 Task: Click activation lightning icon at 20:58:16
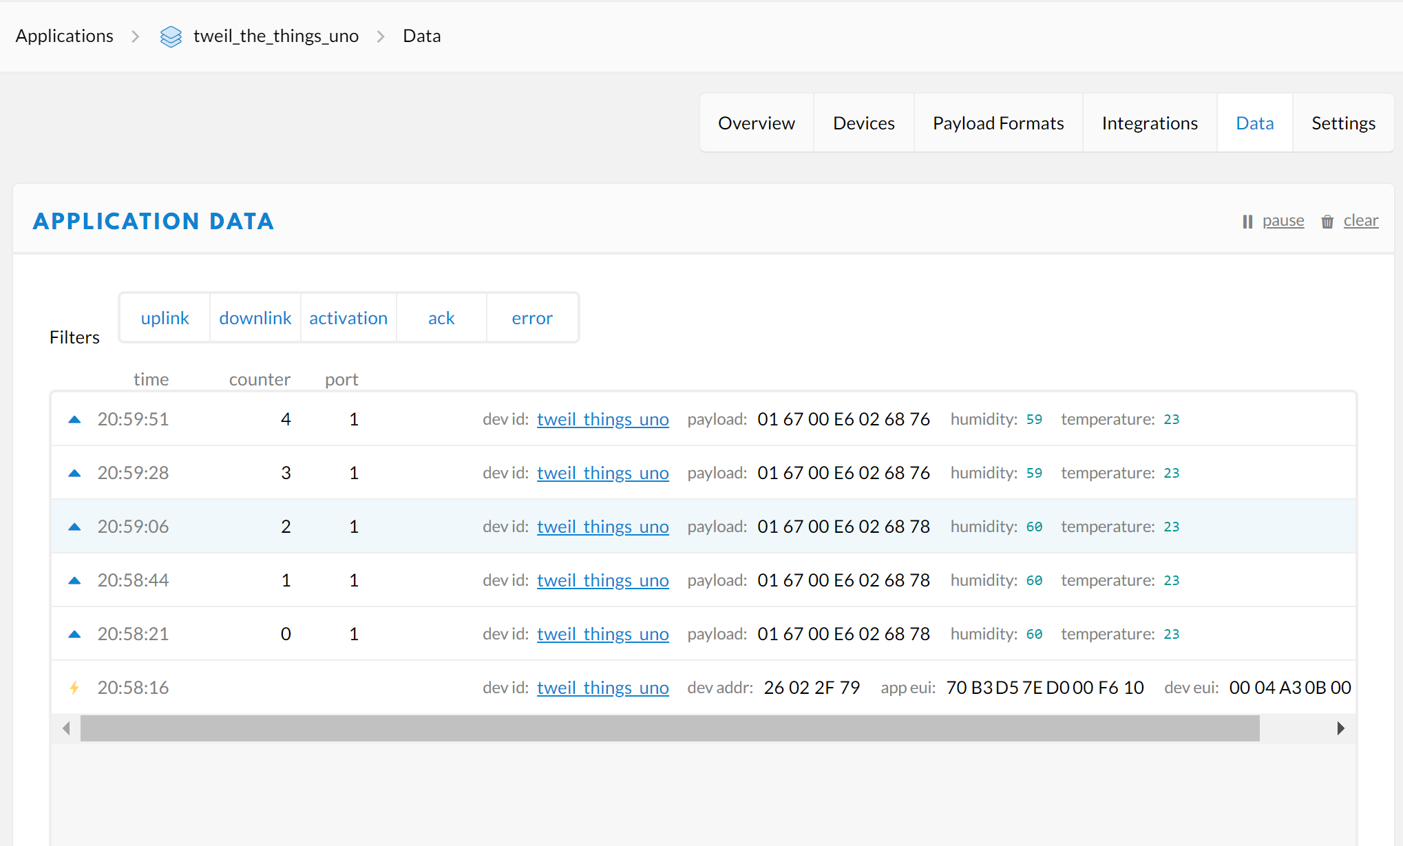(x=74, y=688)
